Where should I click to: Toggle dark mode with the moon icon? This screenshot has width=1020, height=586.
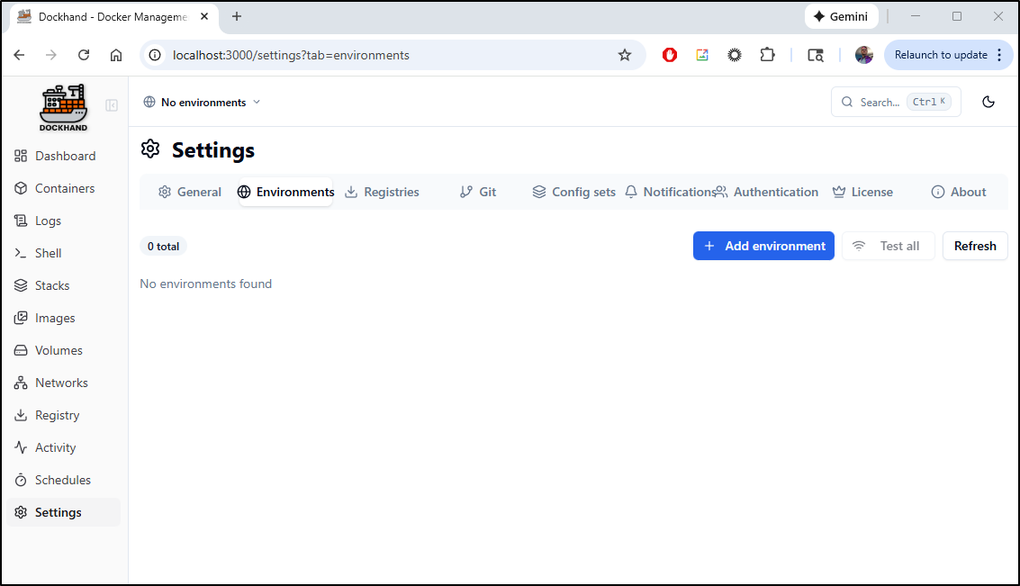[988, 102]
